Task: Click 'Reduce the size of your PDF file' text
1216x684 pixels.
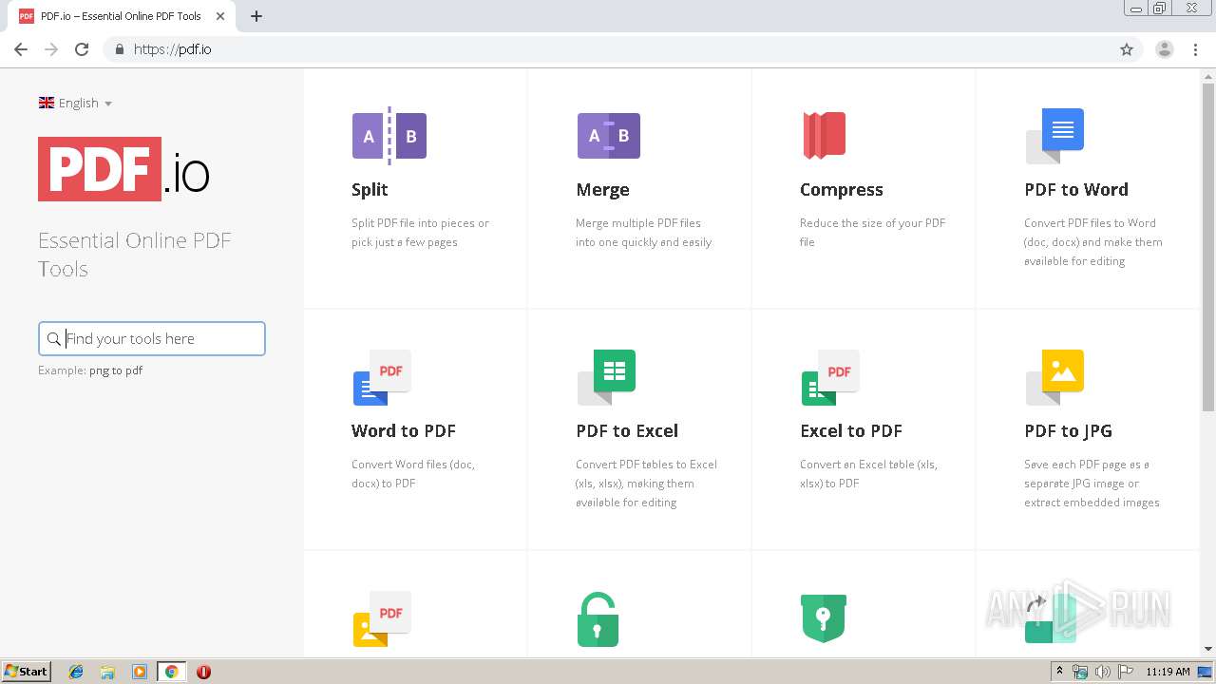Action: coord(872,233)
